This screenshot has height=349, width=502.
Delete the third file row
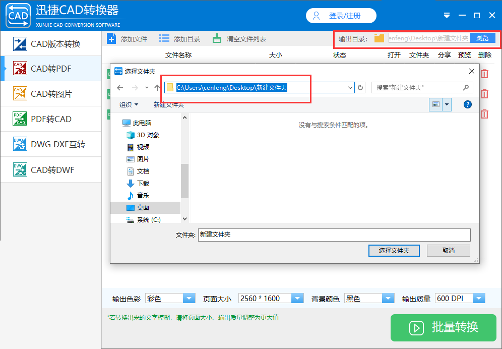click(485, 114)
